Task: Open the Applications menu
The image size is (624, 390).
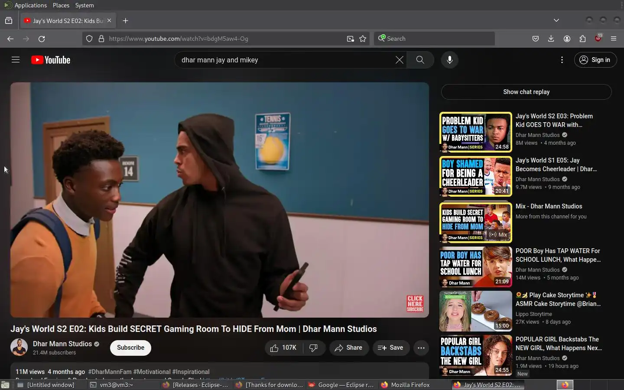Action: pos(30,5)
